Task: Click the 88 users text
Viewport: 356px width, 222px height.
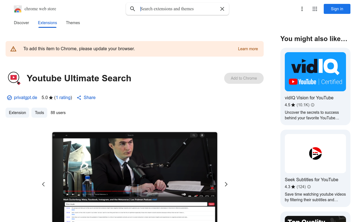Action: pos(58,113)
